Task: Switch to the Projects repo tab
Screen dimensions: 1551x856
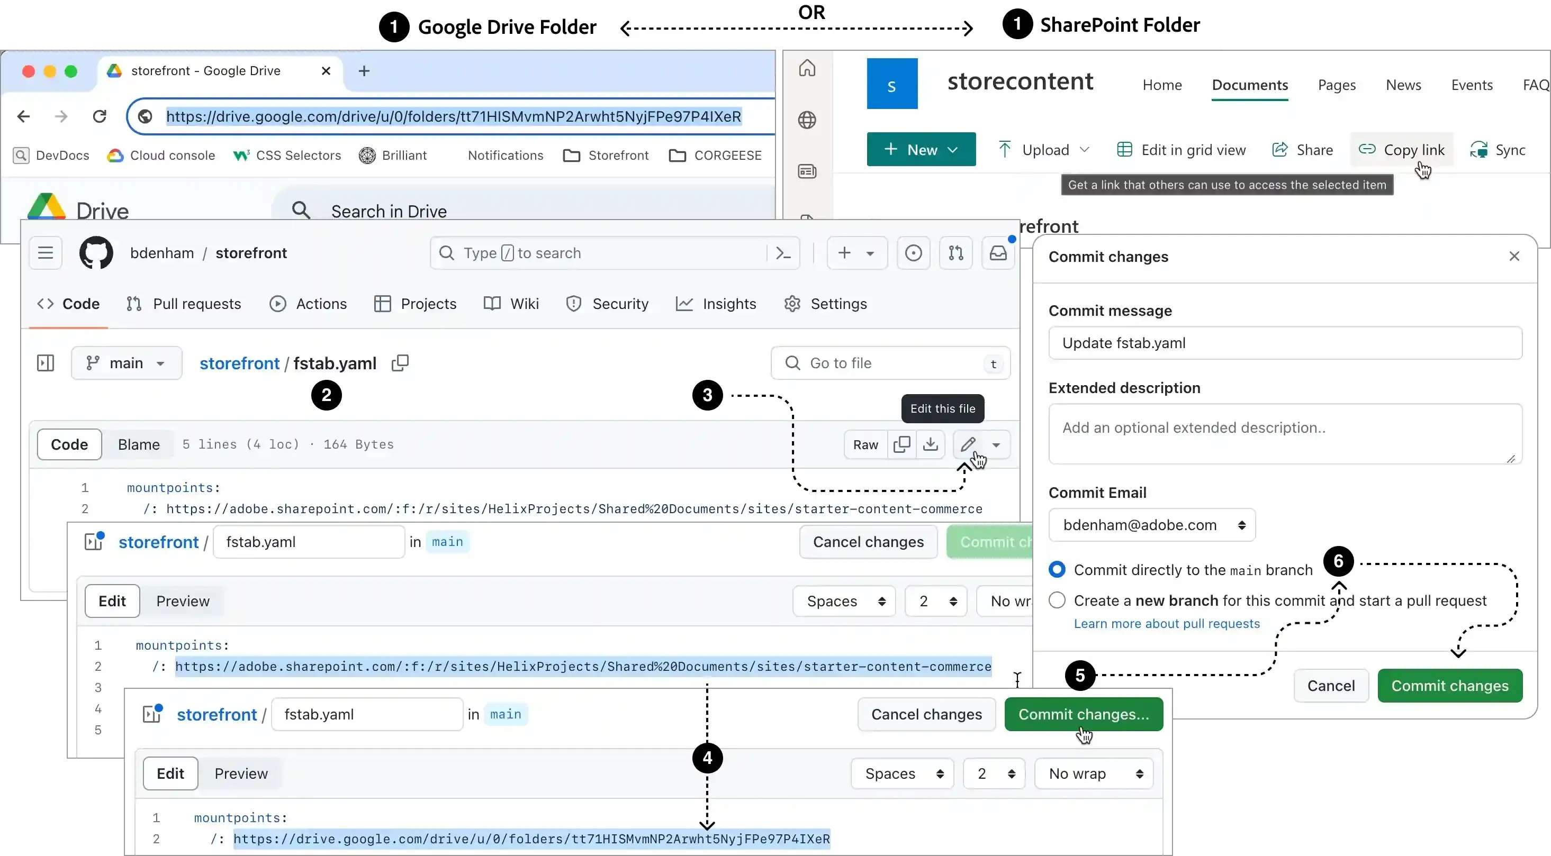Action: pos(415,304)
